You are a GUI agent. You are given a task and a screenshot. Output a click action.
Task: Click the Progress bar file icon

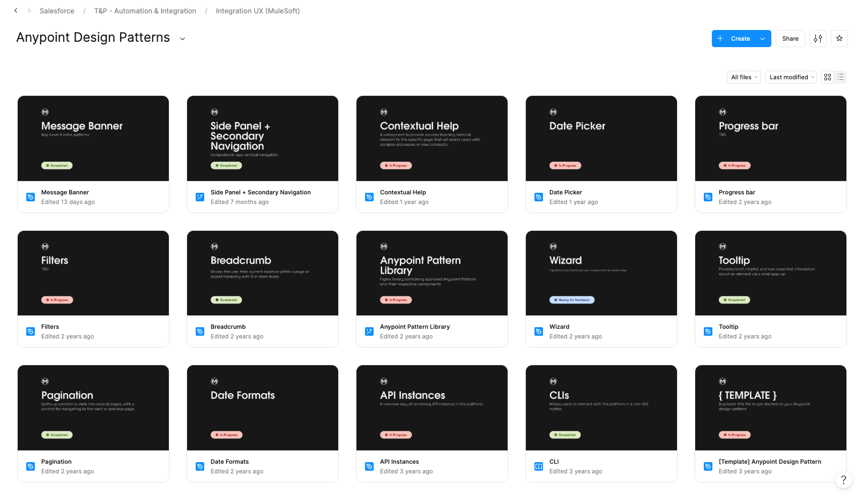708,197
